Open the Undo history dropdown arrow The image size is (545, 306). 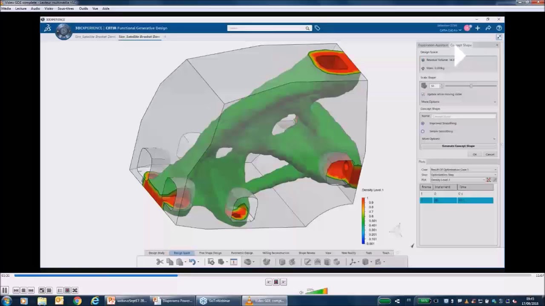coord(198,262)
